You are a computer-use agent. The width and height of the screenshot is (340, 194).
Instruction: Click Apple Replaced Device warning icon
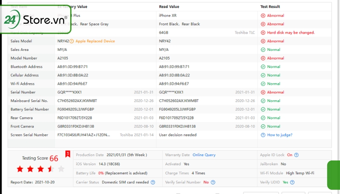point(71,41)
